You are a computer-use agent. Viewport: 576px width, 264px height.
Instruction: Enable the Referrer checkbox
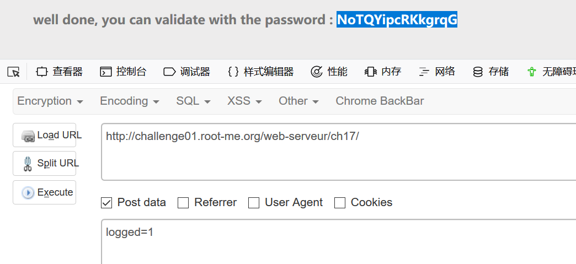tap(183, 203)
